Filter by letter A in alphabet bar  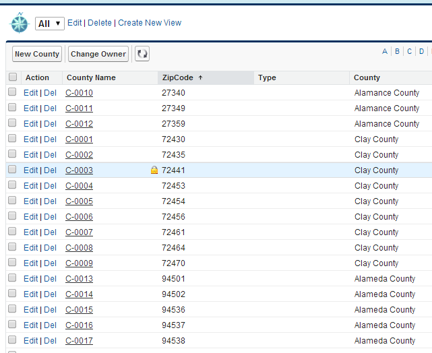tap(385, 51)
